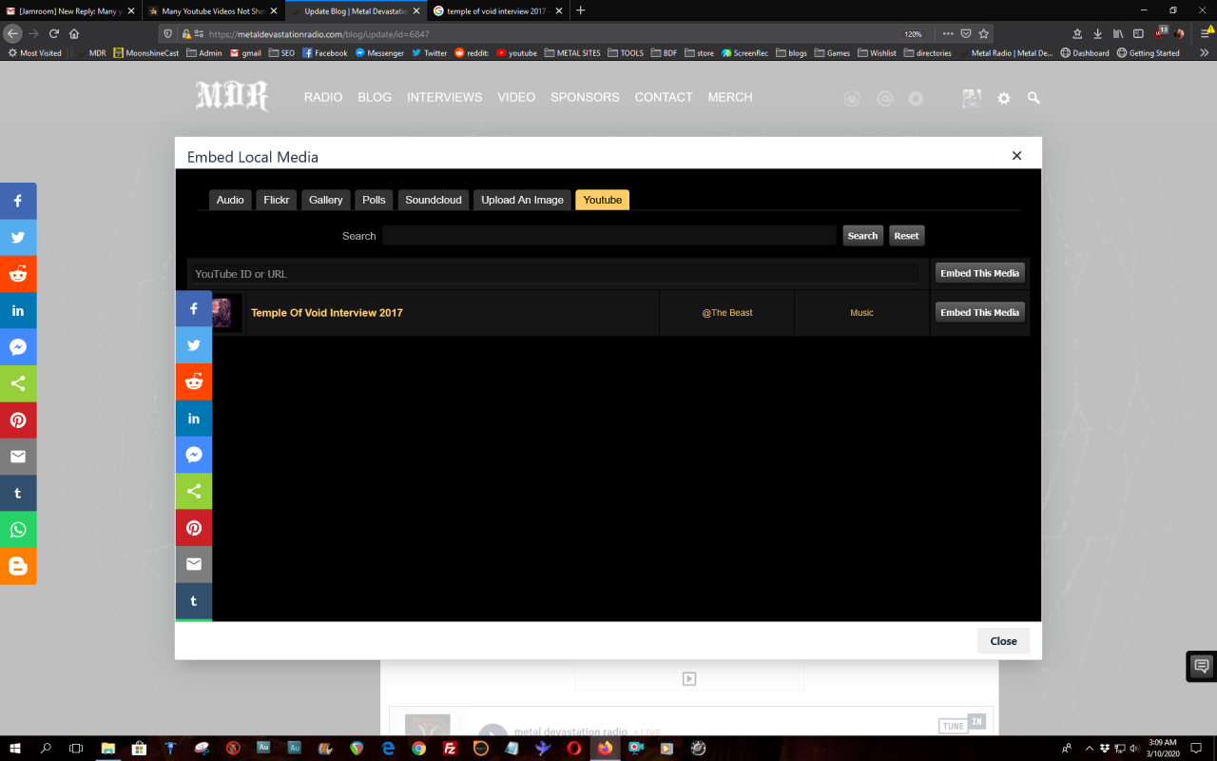Click Embed This Media beside the URL field
The width and height of the screenshot is (1217, 761).
[980, 273]
